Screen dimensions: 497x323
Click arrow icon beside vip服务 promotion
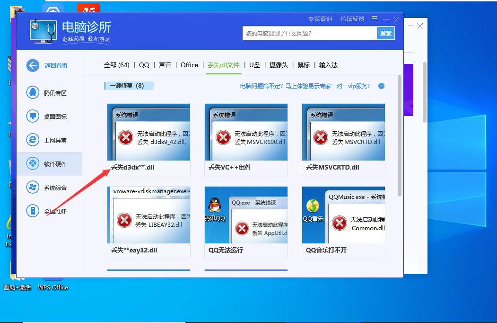coord(381,86)
